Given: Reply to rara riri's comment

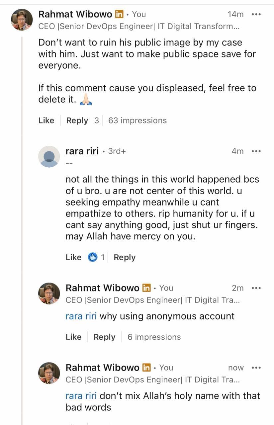Looking at the screenshot, I should click(x=125, y=257).
